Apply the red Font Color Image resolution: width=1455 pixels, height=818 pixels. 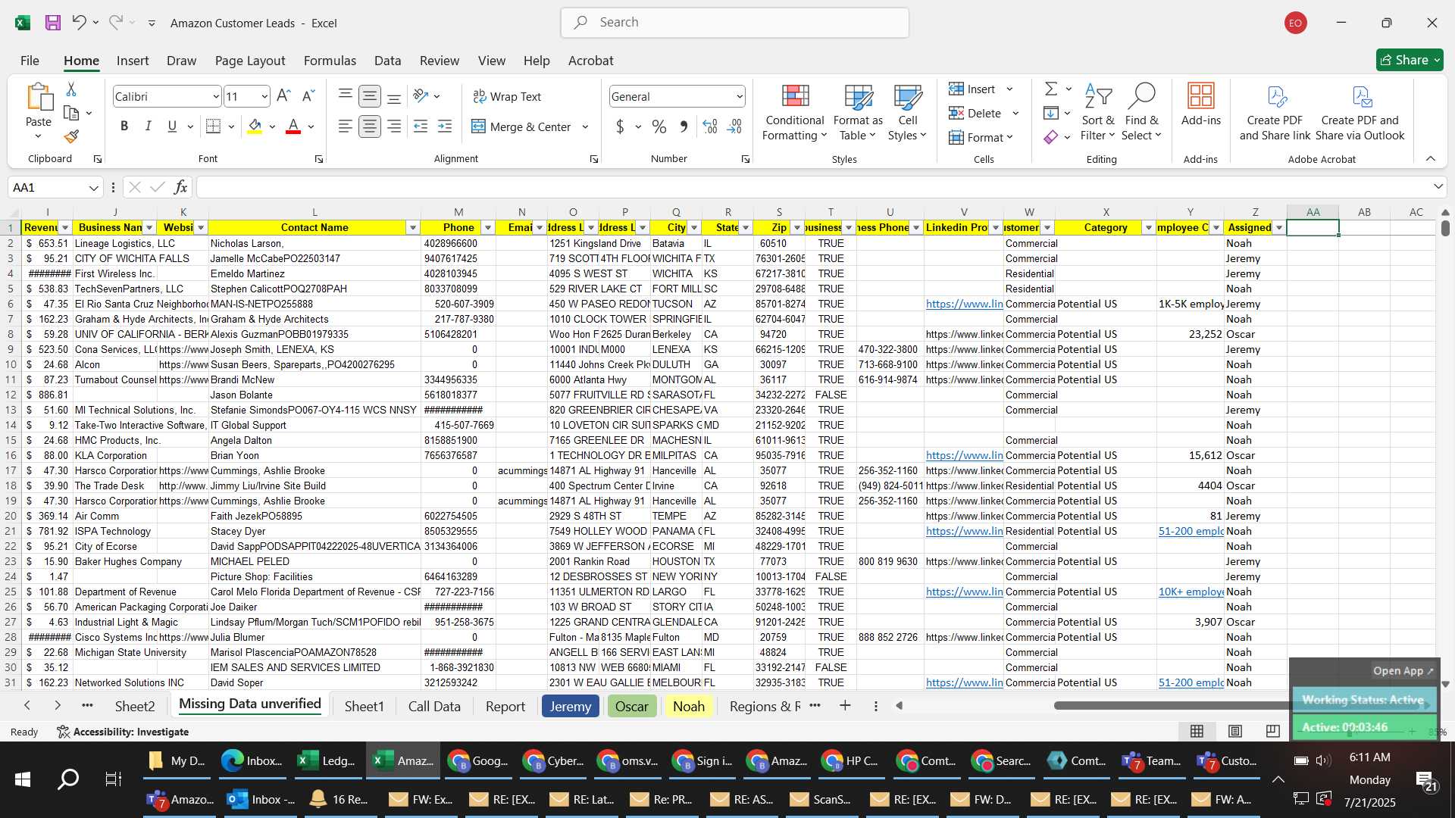click(x=293, y=126)
